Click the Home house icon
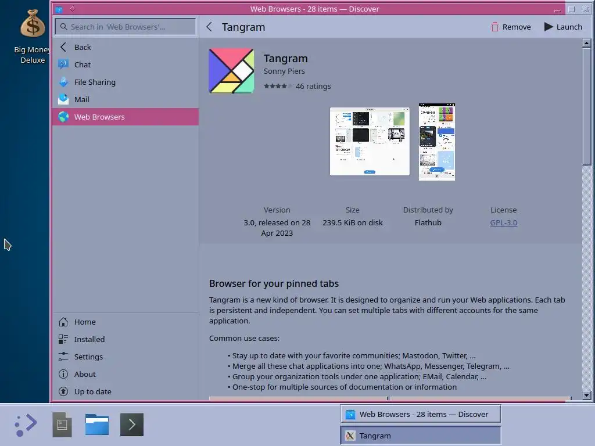Image resolution: width=595 pixels, height=446 pixels. pyautogui.click(x=63, y=322)
